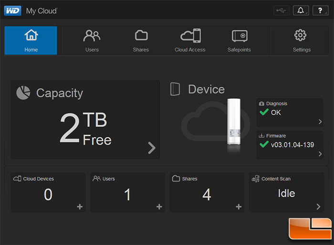Viewport: 334px width, 245px height.
Task: Click the Users panel people icon
Action: (x=96, y=178)
